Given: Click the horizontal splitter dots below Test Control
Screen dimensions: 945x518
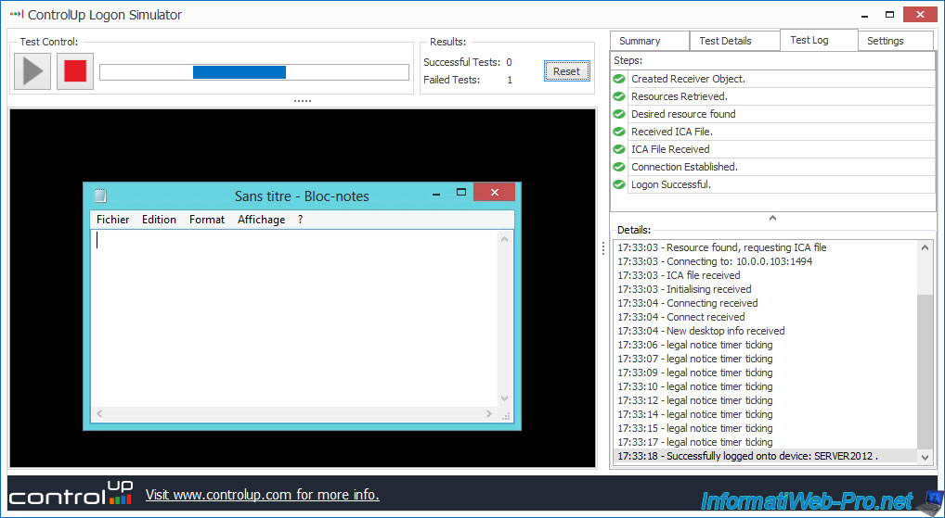Looking at the screenshot, I should point(303,101).
